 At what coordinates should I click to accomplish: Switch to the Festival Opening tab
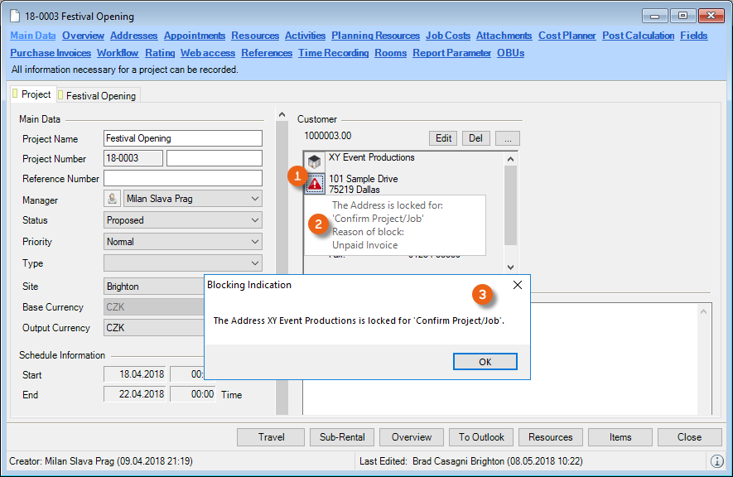[99, 95]
